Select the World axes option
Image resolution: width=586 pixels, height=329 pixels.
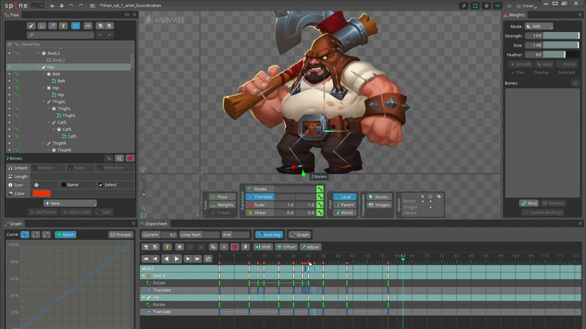coord(345,213)
